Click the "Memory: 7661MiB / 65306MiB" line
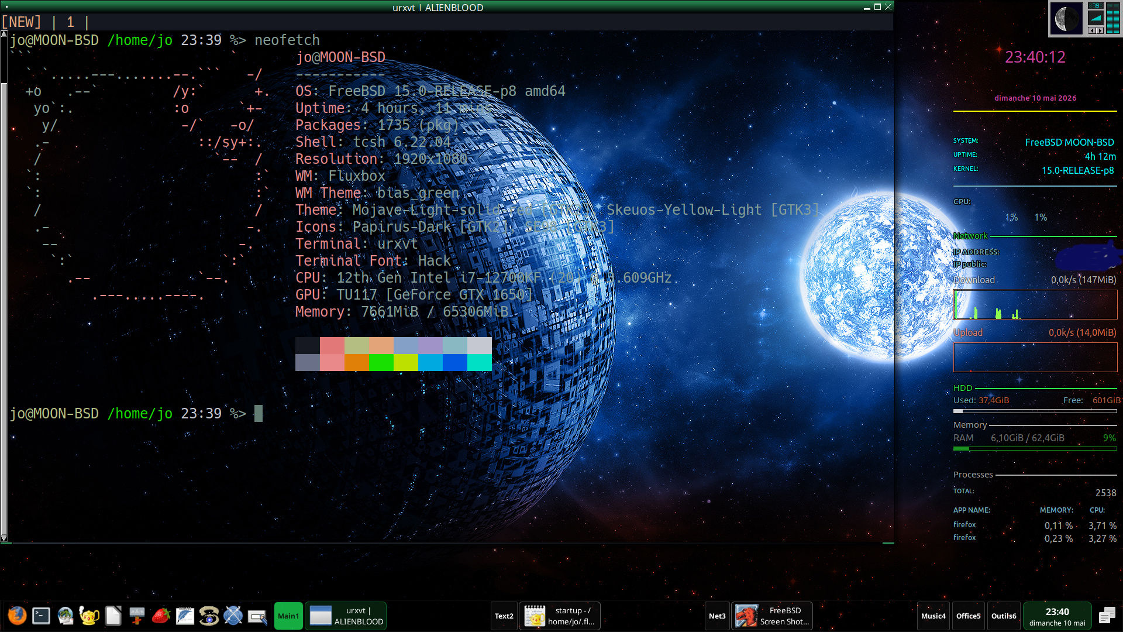The height and width of the screenshot is (632, 1123). click(402, 312)
